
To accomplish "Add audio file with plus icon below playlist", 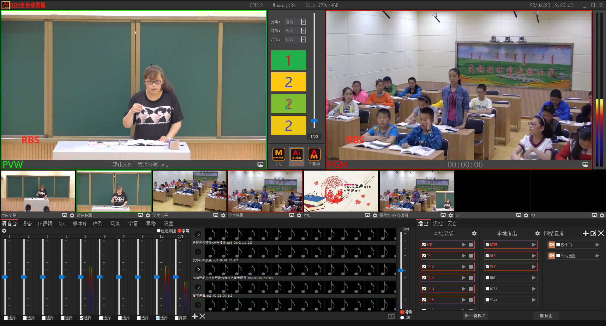I will pos(195,316).
